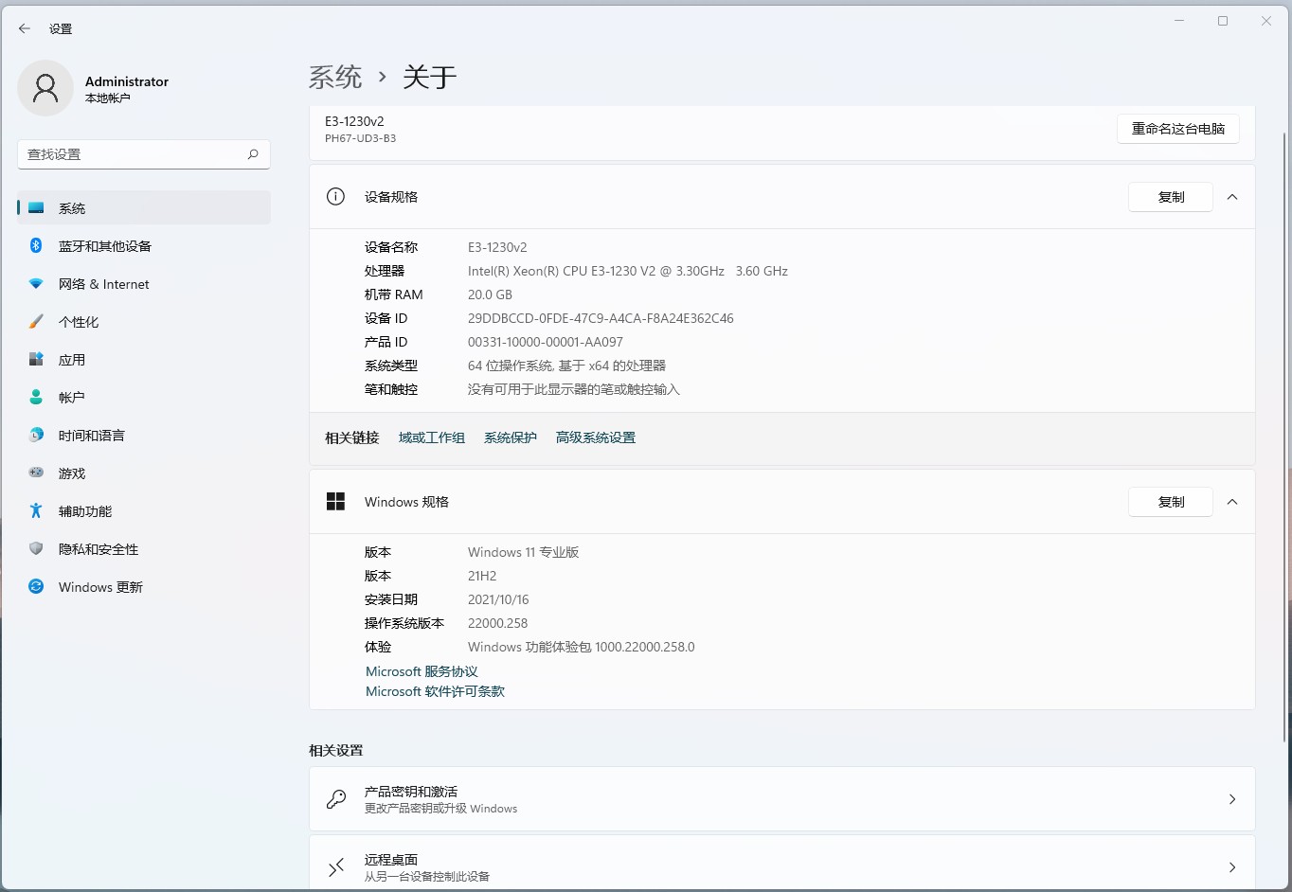Click product ID 00331-10000-00001-AA097
This screenshot has height=892, width=1292.
546,342
